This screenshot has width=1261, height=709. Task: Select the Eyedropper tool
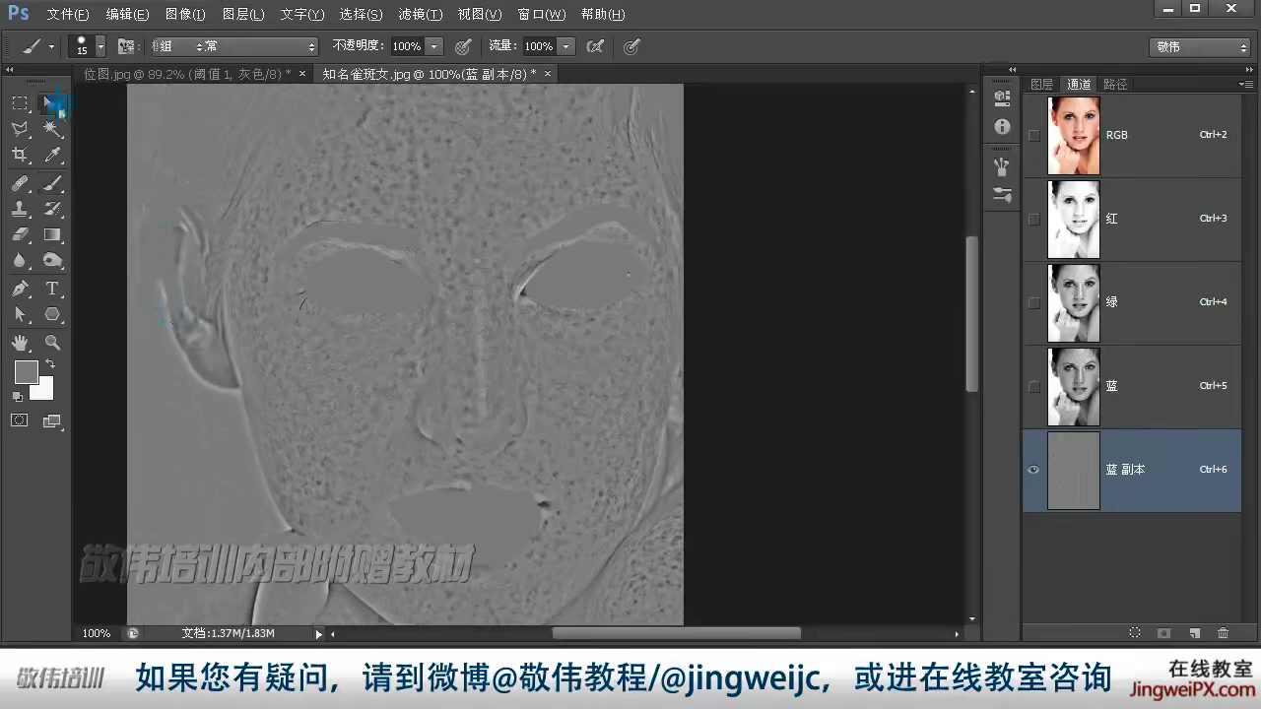pyautogui.click(x=52, y=155)
